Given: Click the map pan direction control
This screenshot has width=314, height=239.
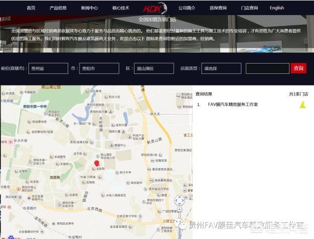Looking at the screenshot, I should click(x=180, y=200).
